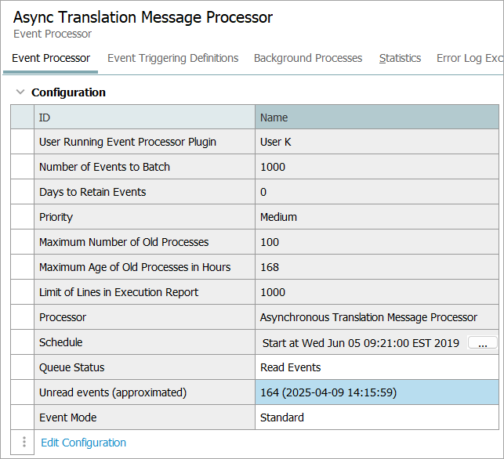Open Schedule editor with ellipsis button

pyautogui.click(x=482, y=343)
